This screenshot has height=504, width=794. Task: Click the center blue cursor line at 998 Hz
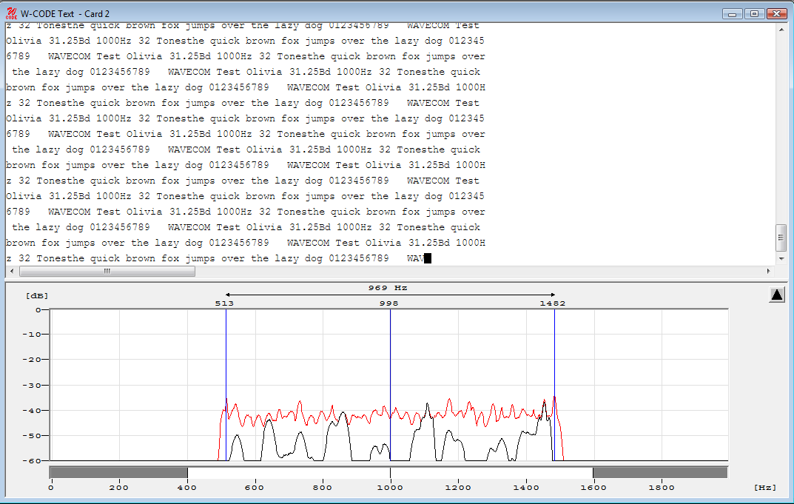(x=390, y=385)
